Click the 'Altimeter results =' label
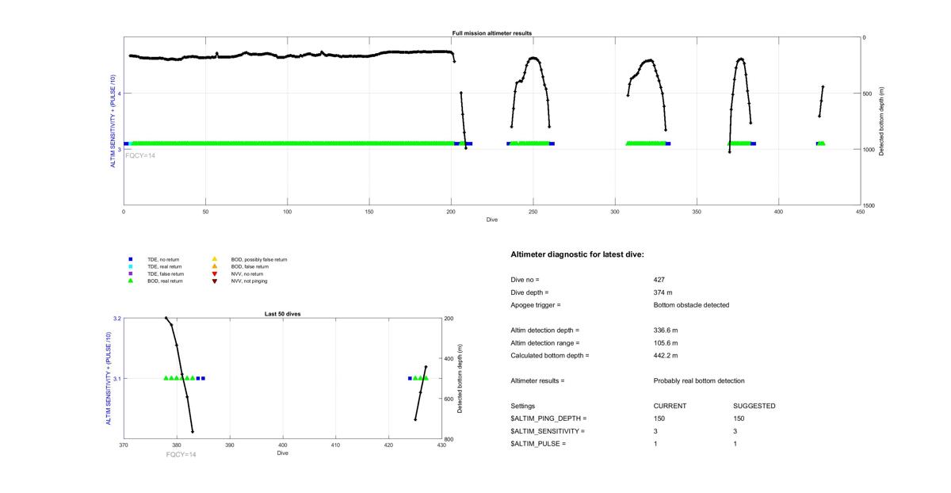 tap(538, 380)
